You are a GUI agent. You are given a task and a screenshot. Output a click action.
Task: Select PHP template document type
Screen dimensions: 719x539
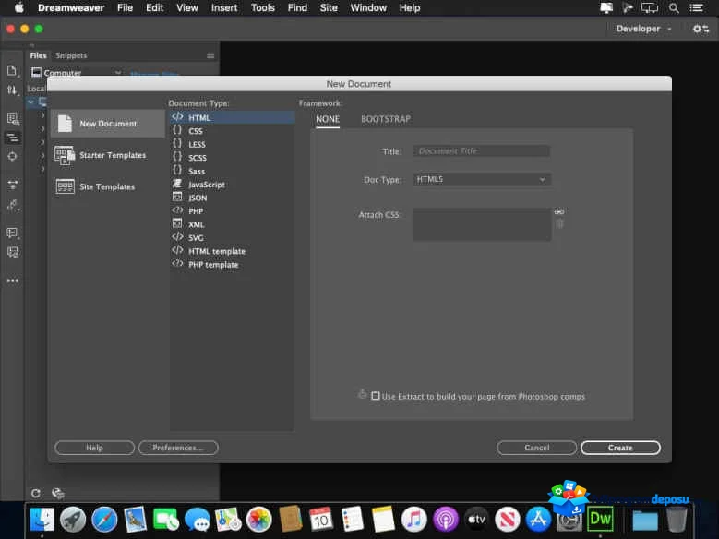point(232,265)
